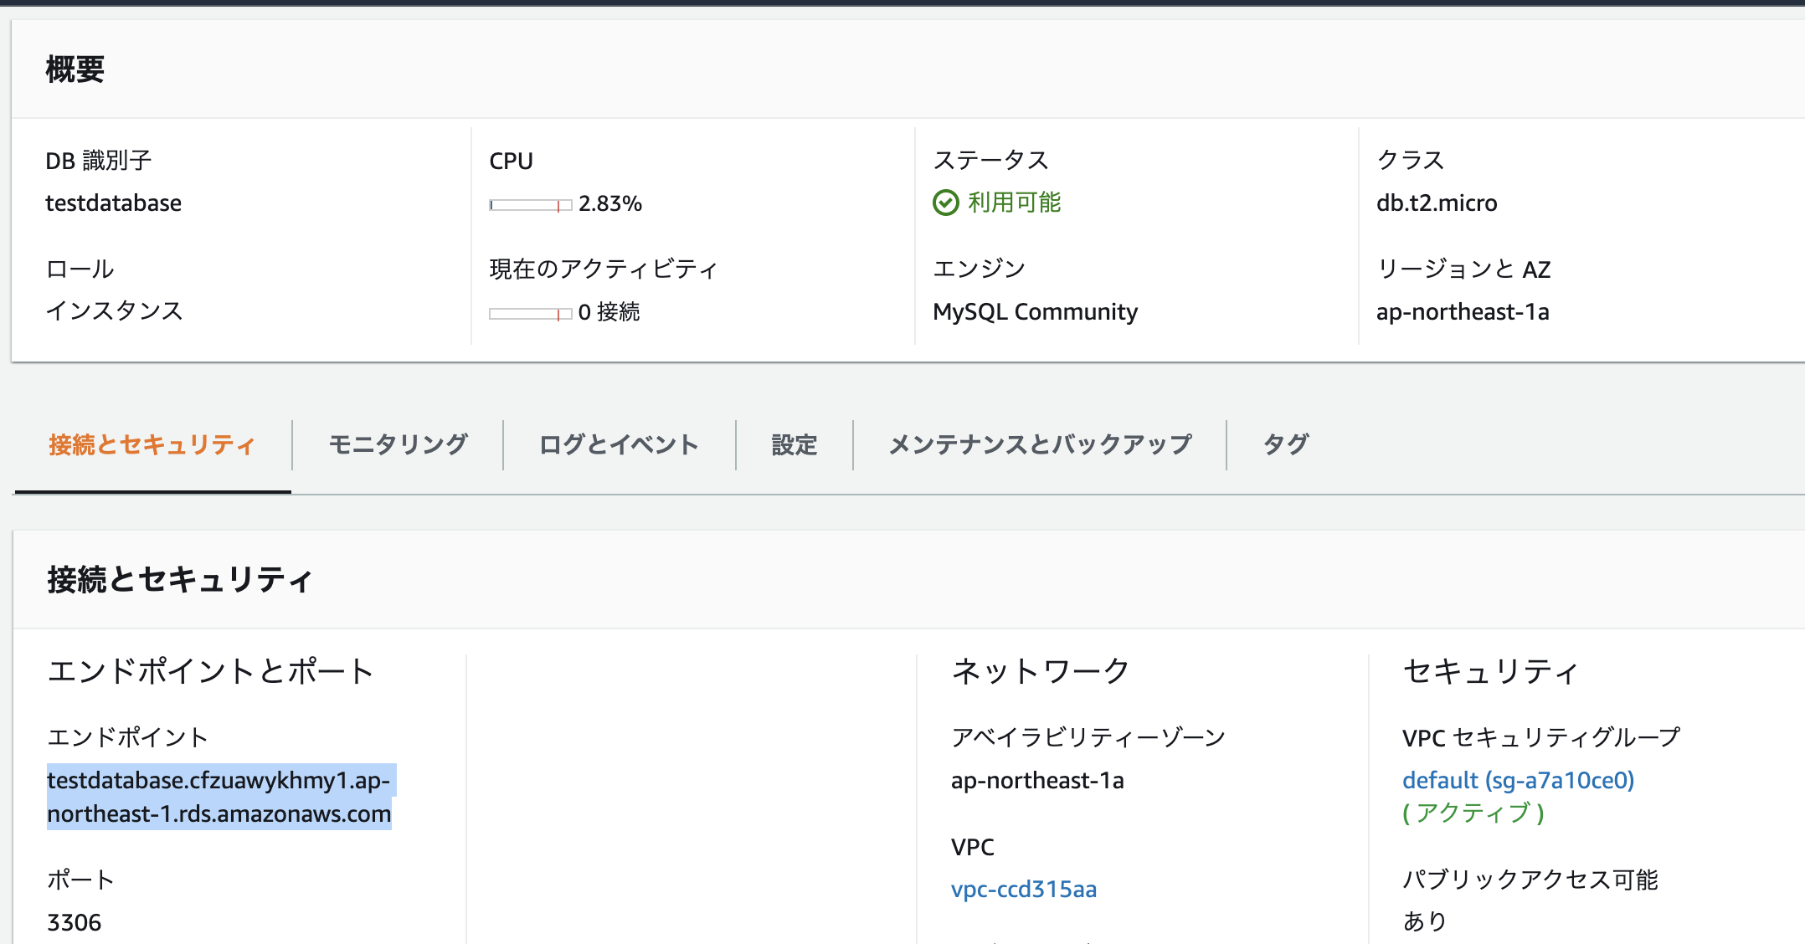Click the MySQL Community engine value
Image resolution: width=1805 pixels, height=944 pixels.
pos(1035,312)
